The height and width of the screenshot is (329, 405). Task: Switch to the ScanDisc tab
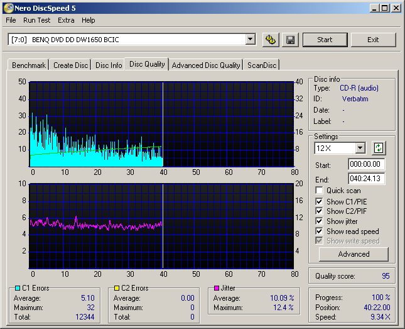point(262,65)
